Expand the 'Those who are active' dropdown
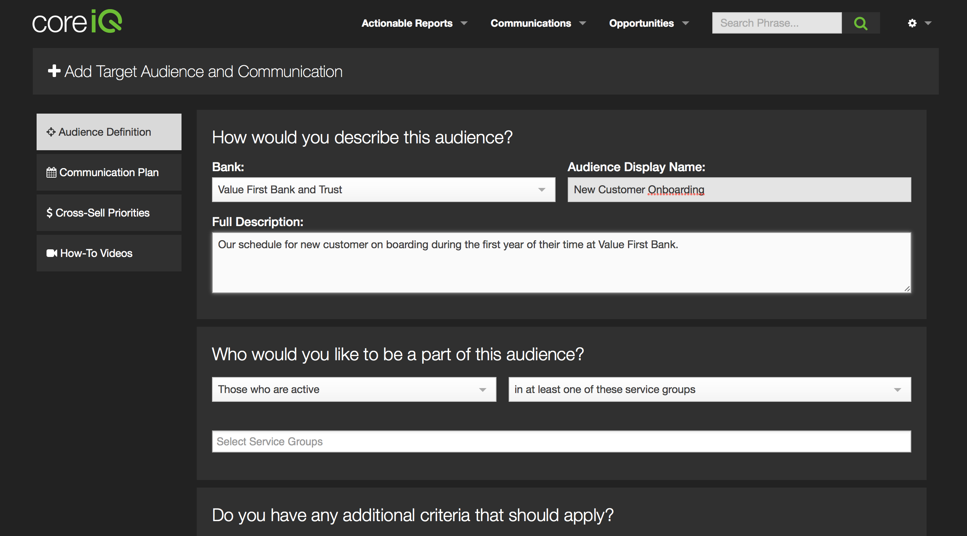The width and height of the screenshot is (967, 536). pos(353,389)
